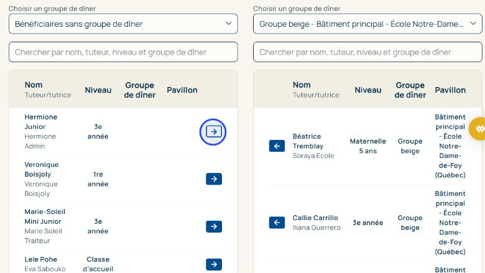
Task: Click the right panel search box
Action: [x=367, y=52]
